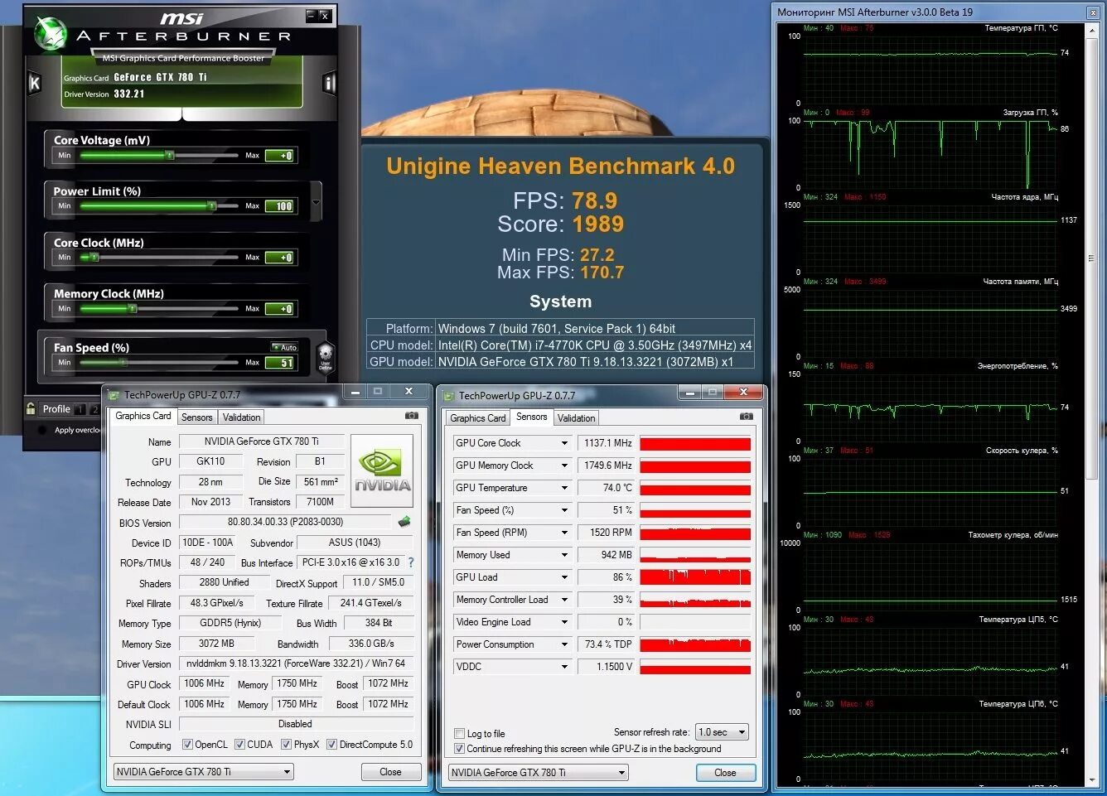
Task: Click the Core Voltage value field
Action: point(279,156)
